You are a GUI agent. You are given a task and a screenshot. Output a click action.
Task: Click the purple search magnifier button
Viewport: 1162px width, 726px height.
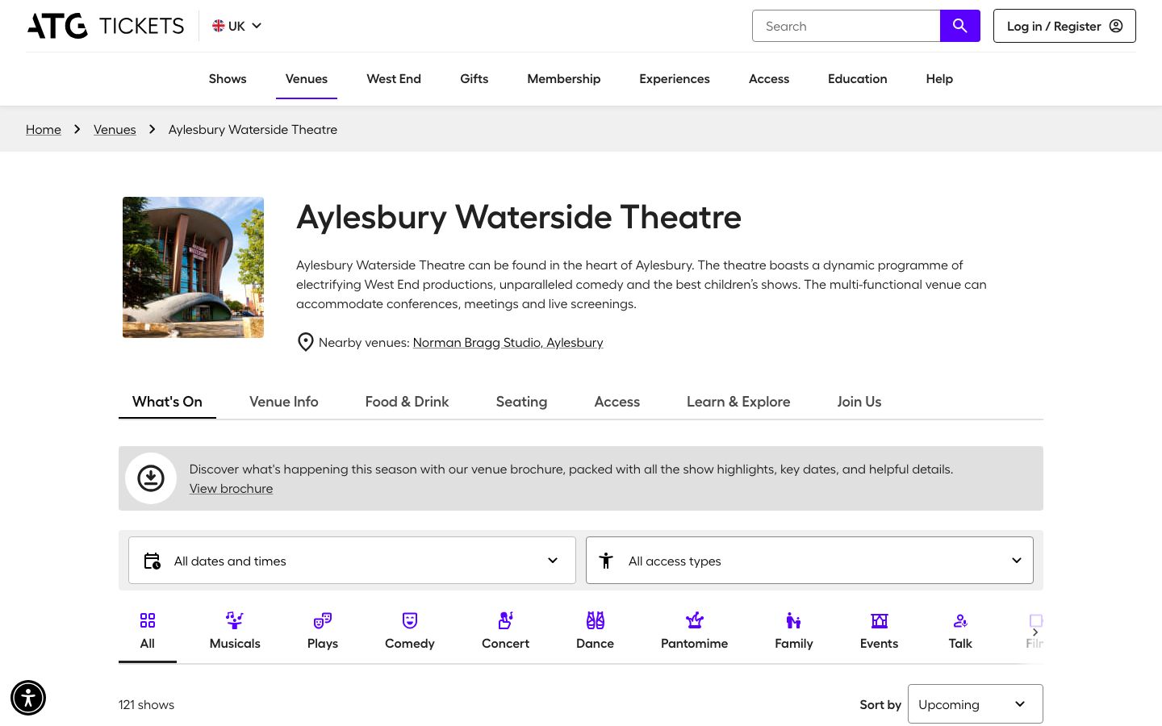[x=960, y=26]
